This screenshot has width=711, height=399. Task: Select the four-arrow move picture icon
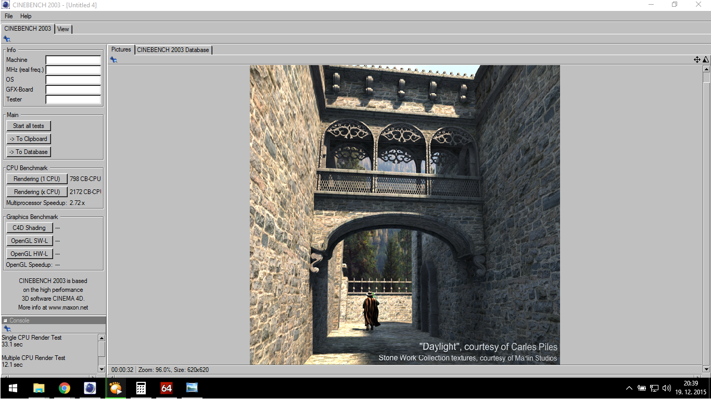pos(697,60)
